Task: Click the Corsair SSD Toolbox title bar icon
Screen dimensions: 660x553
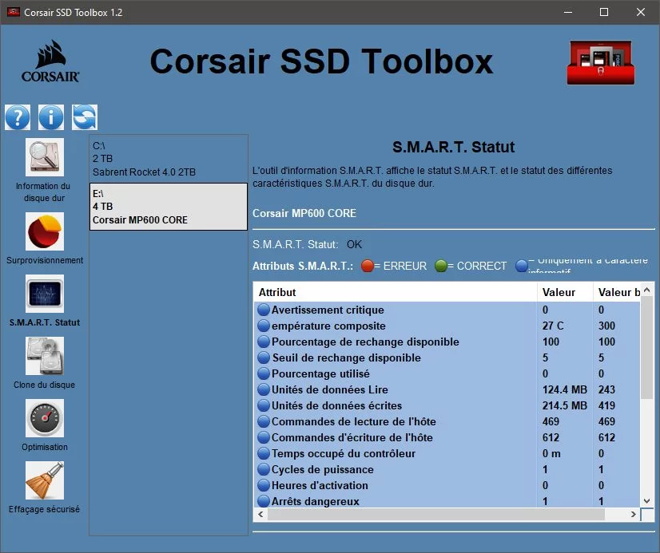Action: [x=14, y=12]
